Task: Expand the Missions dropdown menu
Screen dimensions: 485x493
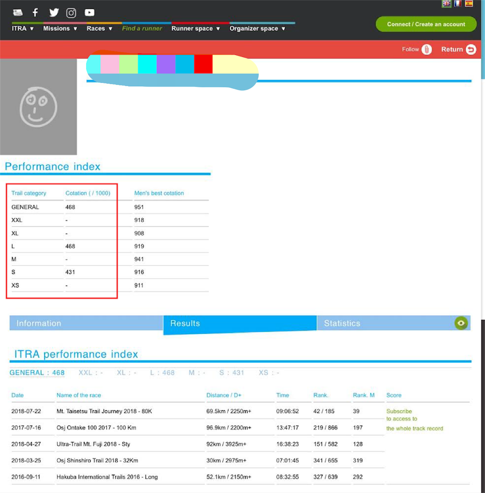Action: [60, 28]
